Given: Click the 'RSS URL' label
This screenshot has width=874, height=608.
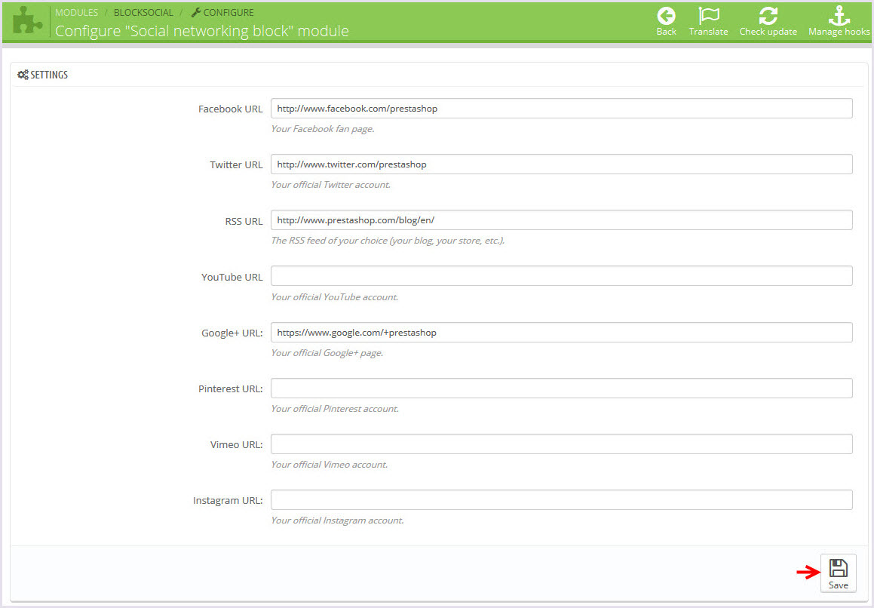Looking at the screenshot, I should [x=244, y=222].
